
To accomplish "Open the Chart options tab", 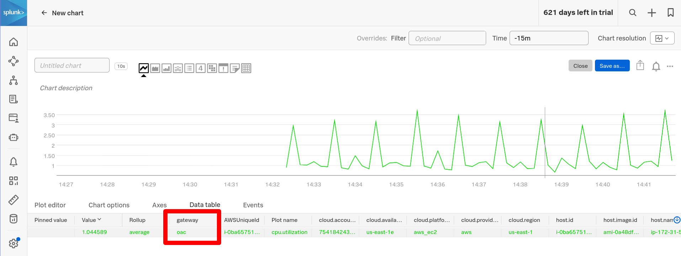I will (x=109, y=205).
